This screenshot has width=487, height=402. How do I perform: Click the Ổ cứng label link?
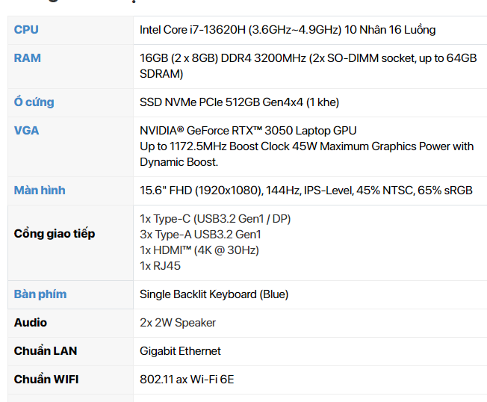click(34, 102)
